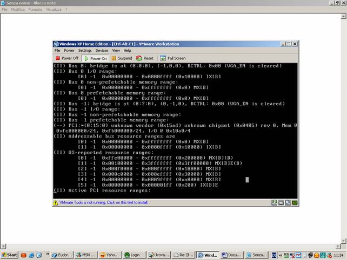The image size is (347, 260).
Task: Open the VMware File menu
Action: click(57, 50)
